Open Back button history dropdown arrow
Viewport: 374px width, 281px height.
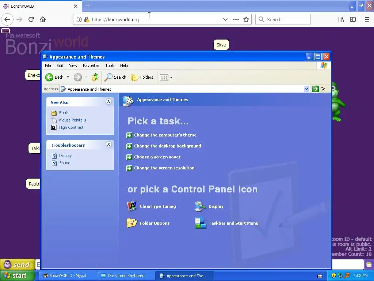tap(68, 77)
